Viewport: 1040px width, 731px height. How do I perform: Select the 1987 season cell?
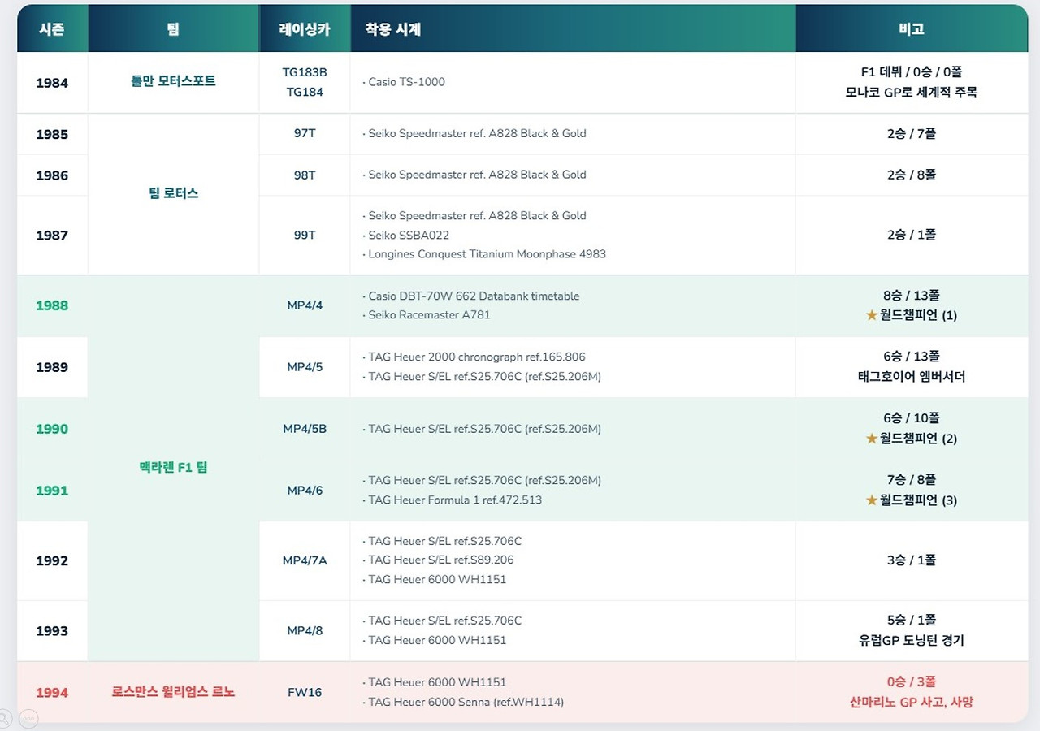tap(52, 236)
